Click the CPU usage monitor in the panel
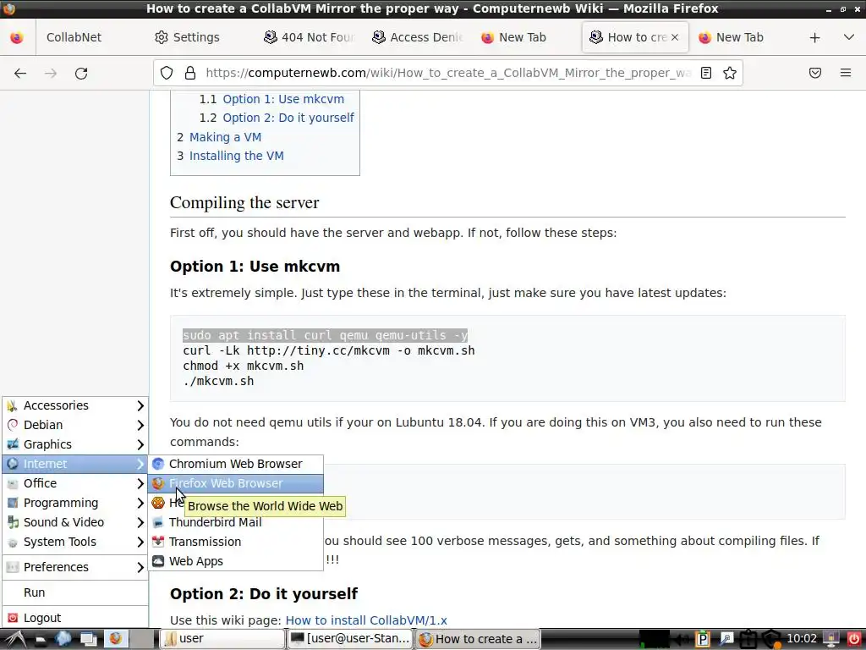The width and height of the screenshot is (866, 650). pos(654,640)
